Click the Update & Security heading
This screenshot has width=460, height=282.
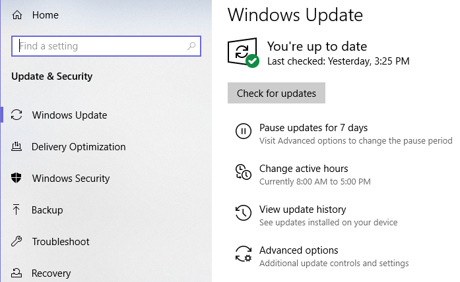click(52, 76)
